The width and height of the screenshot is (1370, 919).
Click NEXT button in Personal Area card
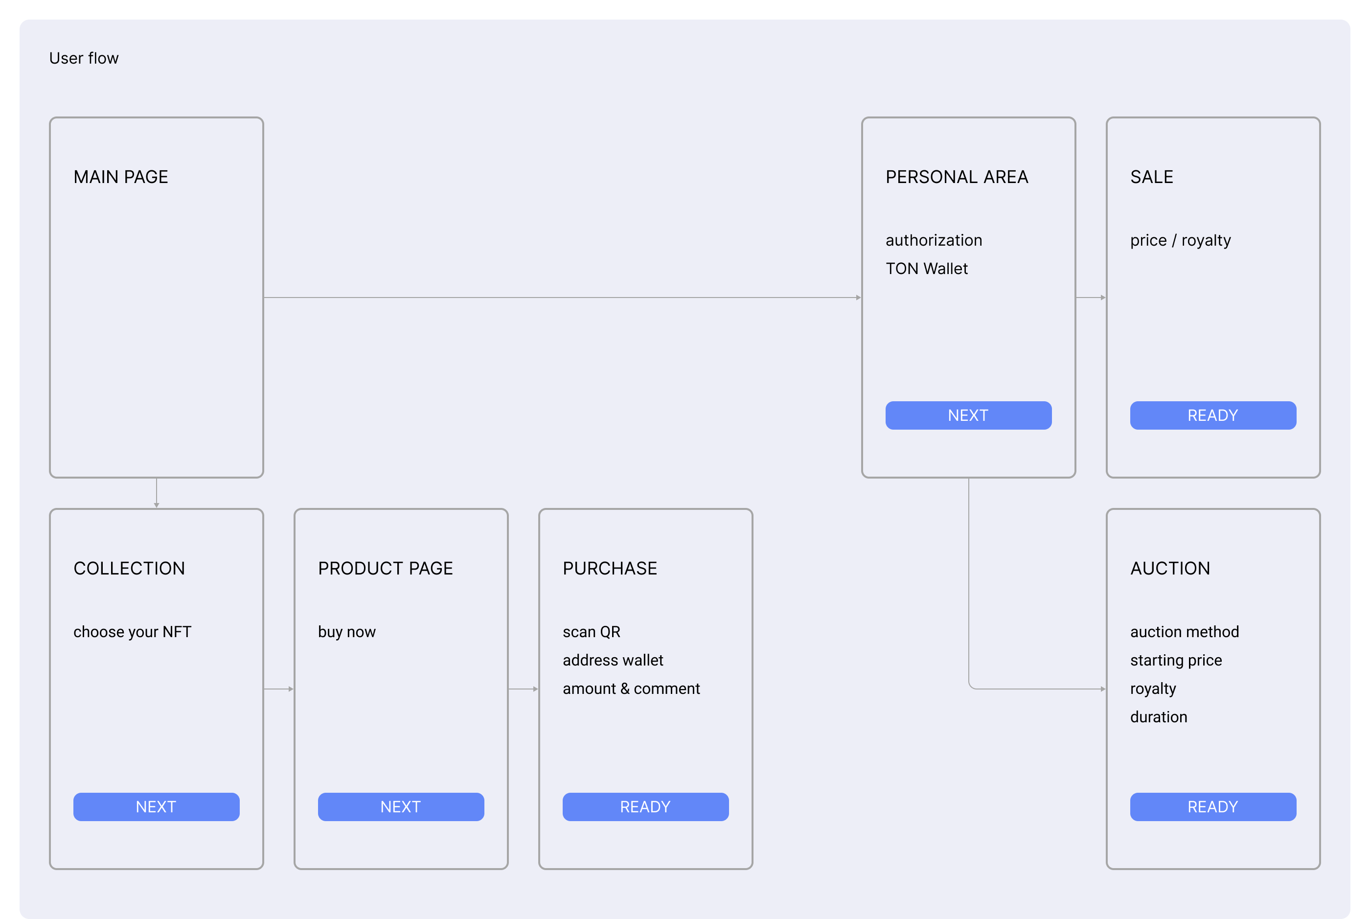coord(968,415)
